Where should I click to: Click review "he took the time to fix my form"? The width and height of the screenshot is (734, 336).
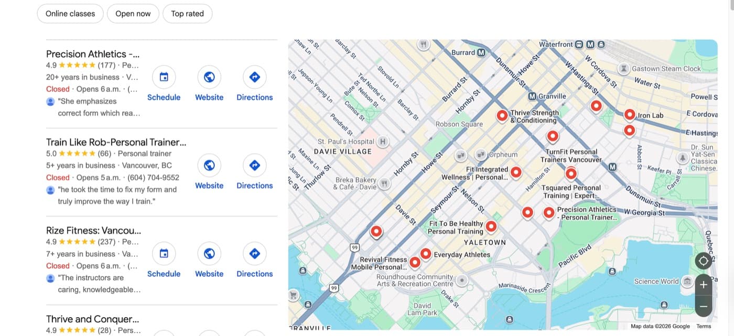(x=117, y=196)
